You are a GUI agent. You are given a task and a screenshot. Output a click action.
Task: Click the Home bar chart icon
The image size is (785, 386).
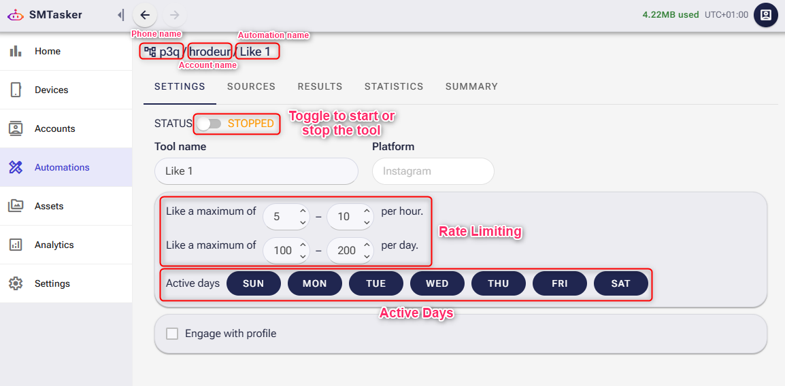(x=16, y=51)
